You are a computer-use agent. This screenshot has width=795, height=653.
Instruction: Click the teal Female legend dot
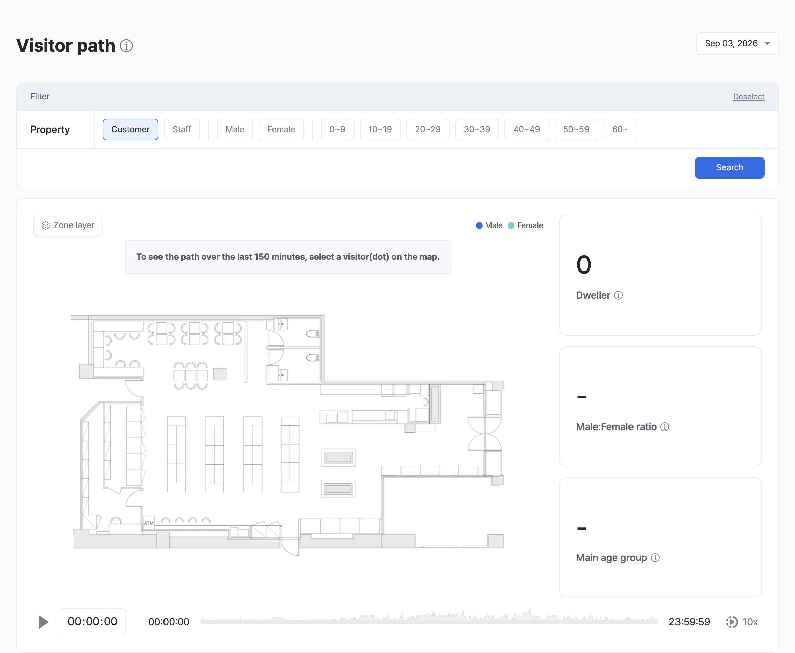[x=511, y=226]
